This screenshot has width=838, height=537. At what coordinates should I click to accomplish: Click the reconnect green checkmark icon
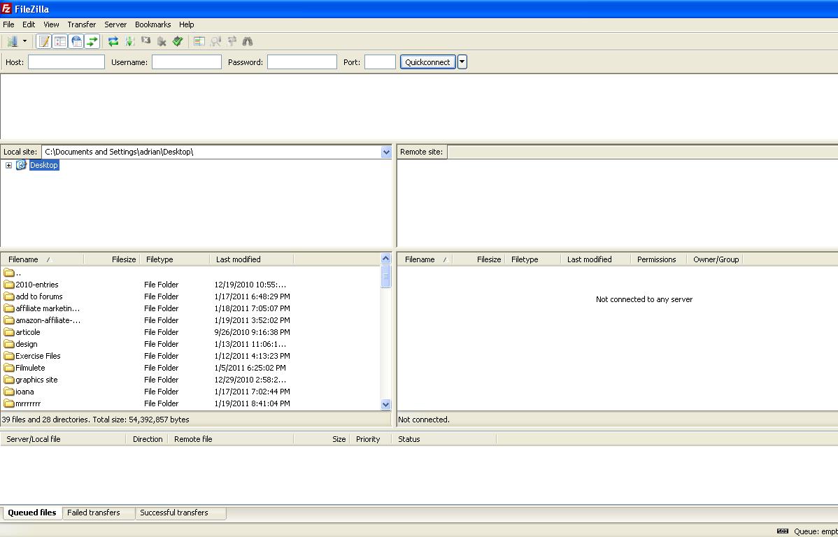tap(178, 41)
